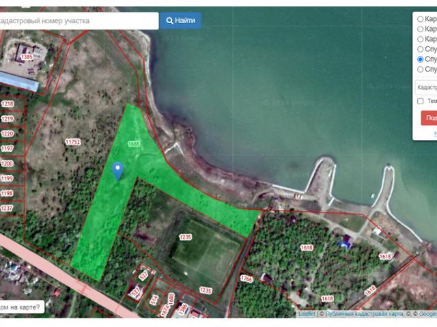Screen dimensions: 437x327
Task: Click parcel label 1385
Action: click(27, 57)
